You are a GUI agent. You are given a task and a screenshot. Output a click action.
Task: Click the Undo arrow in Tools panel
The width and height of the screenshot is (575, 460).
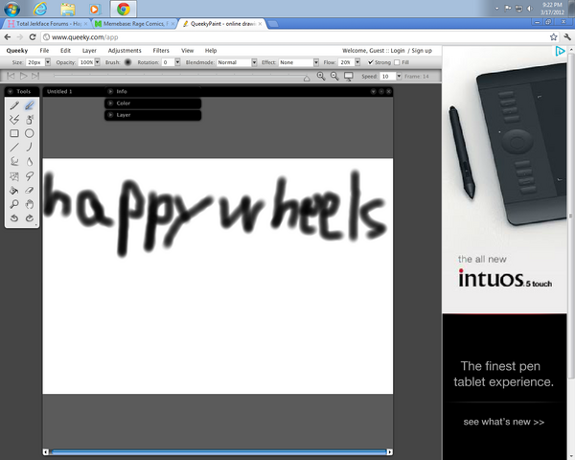click(x=14, y=218)
